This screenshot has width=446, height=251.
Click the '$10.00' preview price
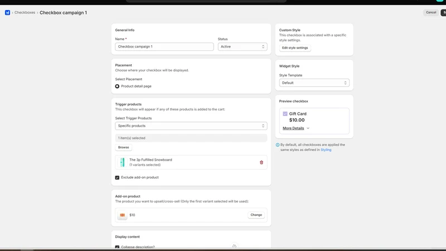[297, 120]
